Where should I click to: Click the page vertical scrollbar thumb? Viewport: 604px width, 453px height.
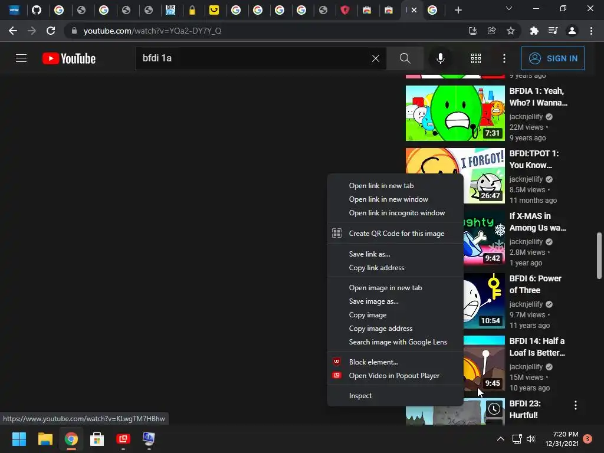tap(599, 255)
